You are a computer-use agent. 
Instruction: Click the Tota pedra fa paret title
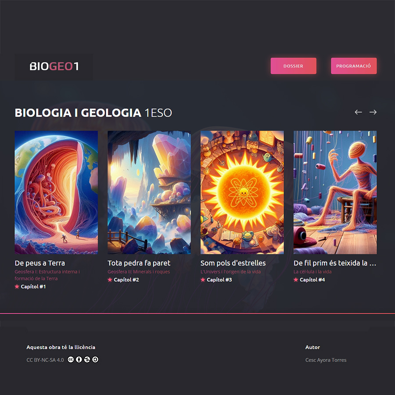pyautogui.click(x=139, y=263)
